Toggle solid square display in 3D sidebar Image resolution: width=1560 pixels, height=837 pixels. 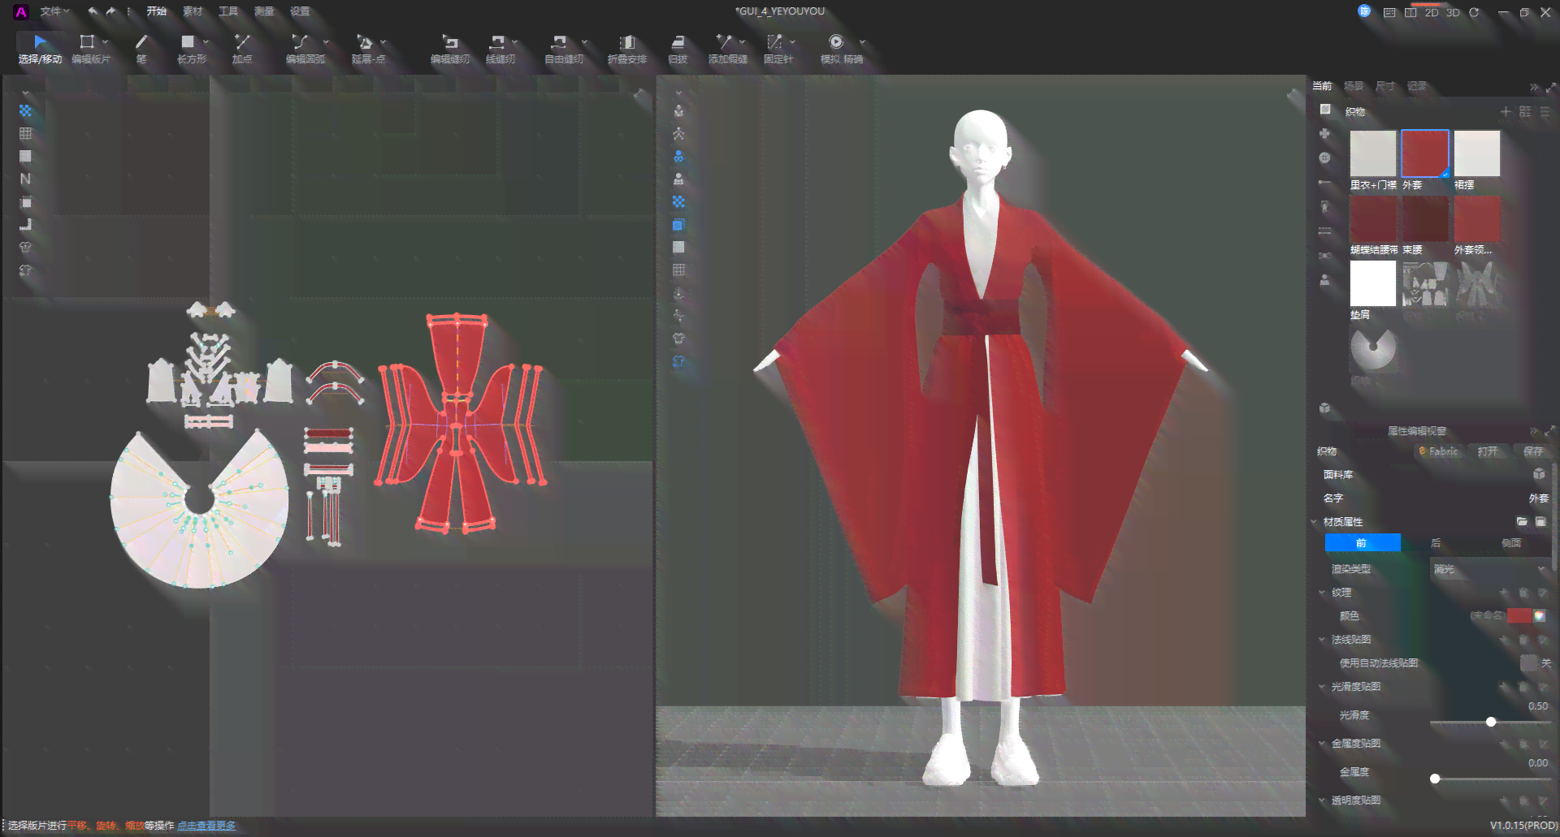[678, 247]
